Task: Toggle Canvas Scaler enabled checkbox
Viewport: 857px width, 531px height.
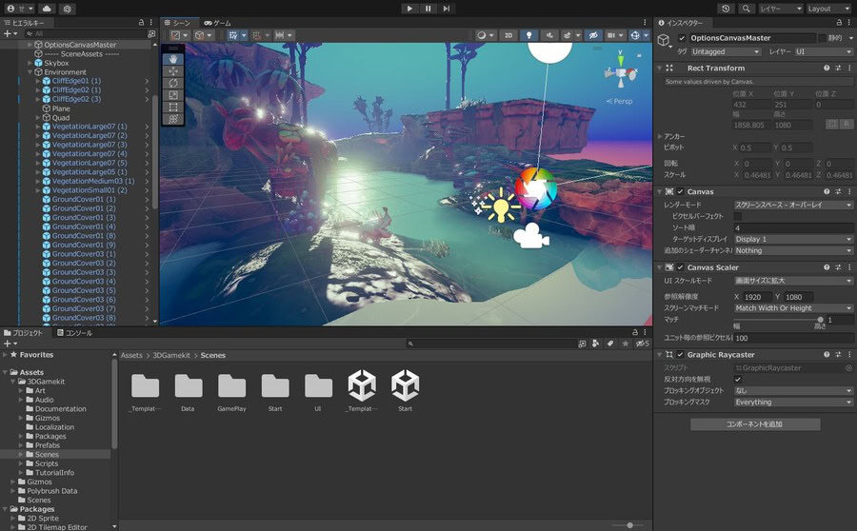Action: pos(680,267)
